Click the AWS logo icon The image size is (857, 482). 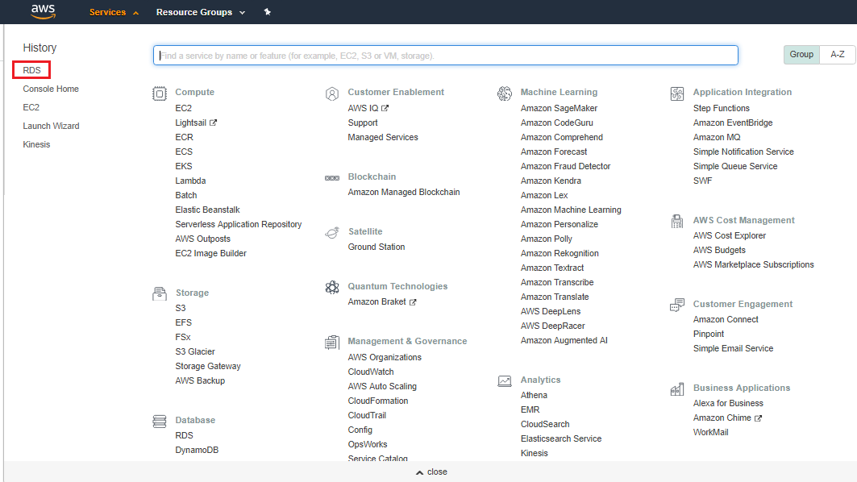click(42, 11)
